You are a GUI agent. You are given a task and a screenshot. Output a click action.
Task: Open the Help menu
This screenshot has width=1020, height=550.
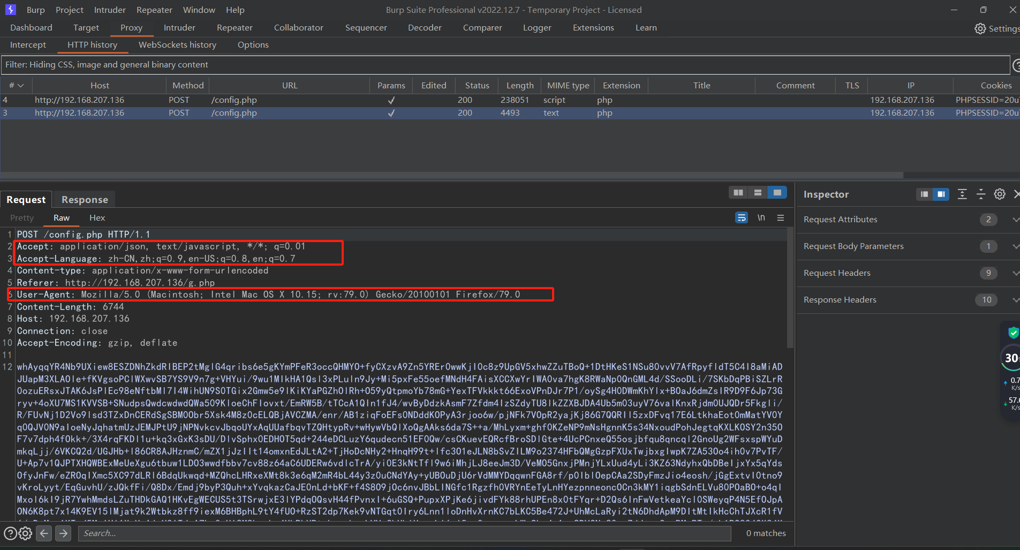pyautogui.click(x=235, y=10)
